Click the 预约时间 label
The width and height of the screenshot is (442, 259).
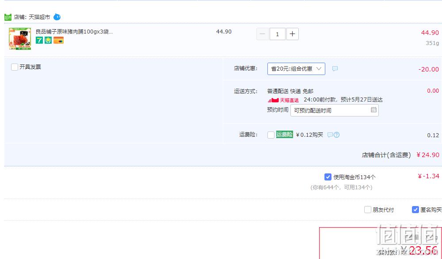(278, 110)
